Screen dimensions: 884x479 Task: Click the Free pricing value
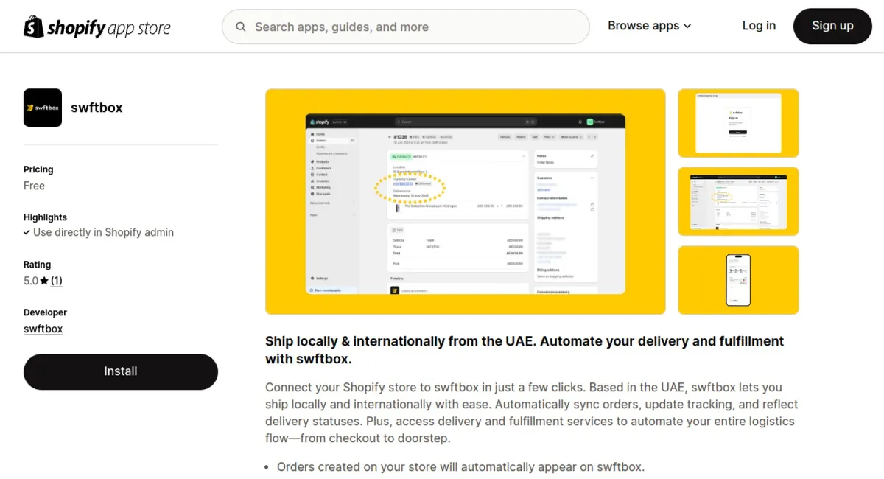pos(34,186)
